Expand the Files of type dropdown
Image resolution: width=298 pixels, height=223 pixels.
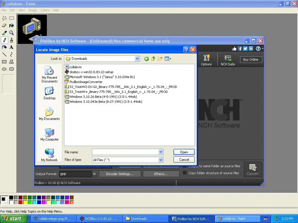161,160
